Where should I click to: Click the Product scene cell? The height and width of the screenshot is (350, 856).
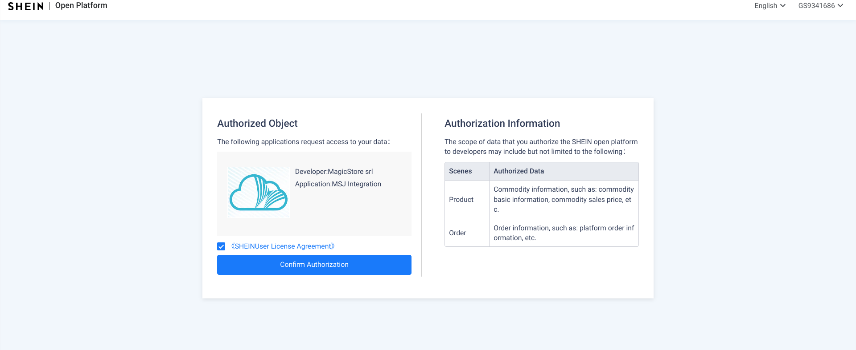(x=467, y=200)
